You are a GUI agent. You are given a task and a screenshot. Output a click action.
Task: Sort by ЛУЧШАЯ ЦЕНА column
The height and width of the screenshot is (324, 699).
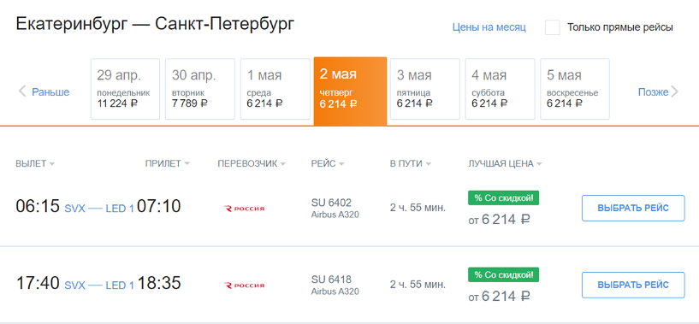(x=505, y=163)
